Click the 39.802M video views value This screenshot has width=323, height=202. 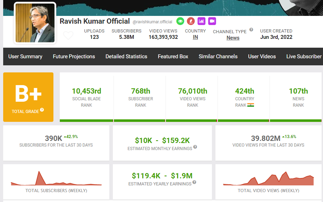point(266,138)
